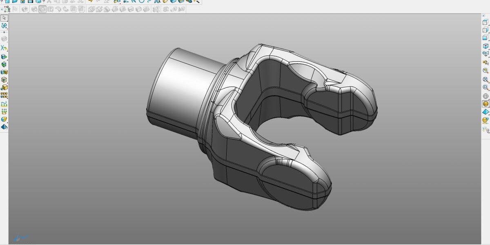This screenshot has width=490, height=245.
Task: Select the arrow pointer selection tool
Action: [x=4, y=18]
